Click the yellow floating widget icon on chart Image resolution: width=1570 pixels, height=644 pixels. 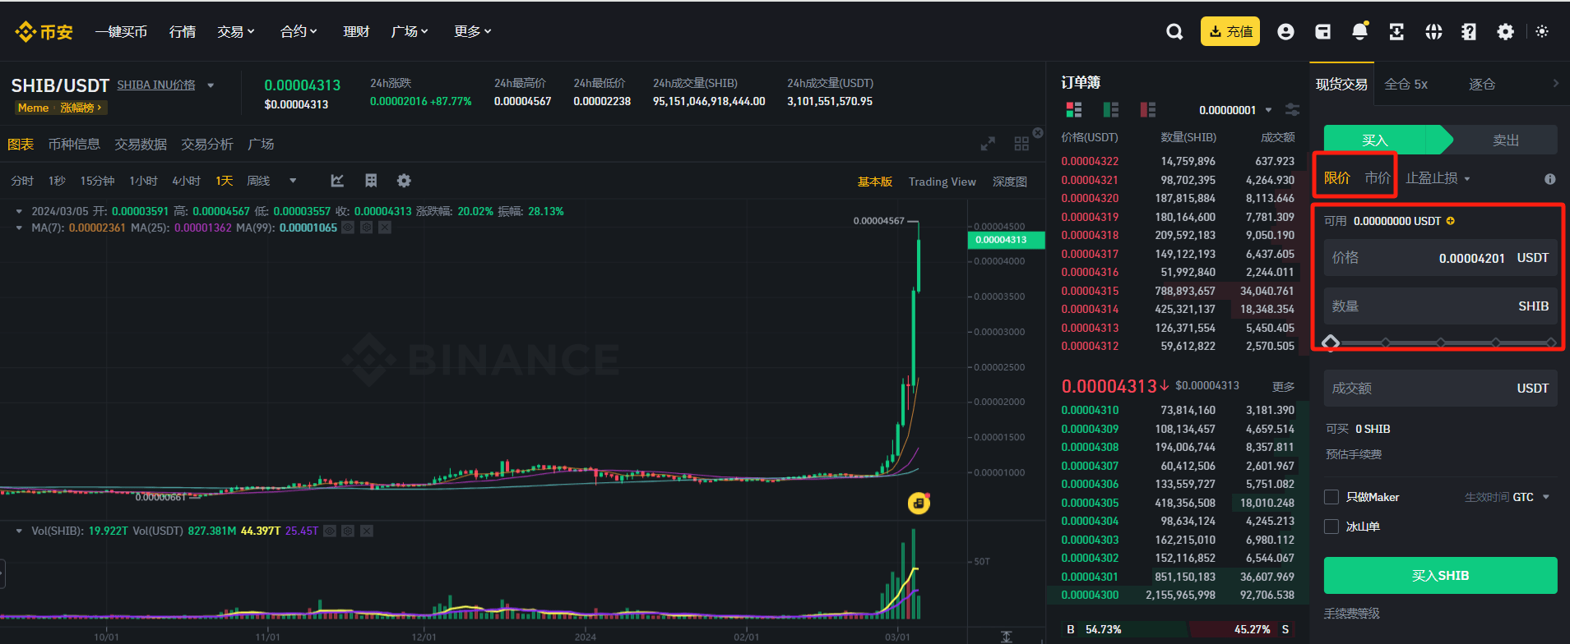coord(919,503)
